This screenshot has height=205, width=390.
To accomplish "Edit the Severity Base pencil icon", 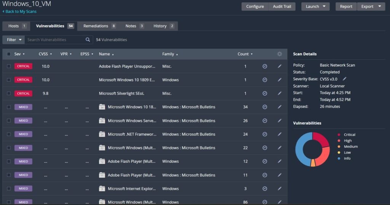I will click(x=345, y=79).
